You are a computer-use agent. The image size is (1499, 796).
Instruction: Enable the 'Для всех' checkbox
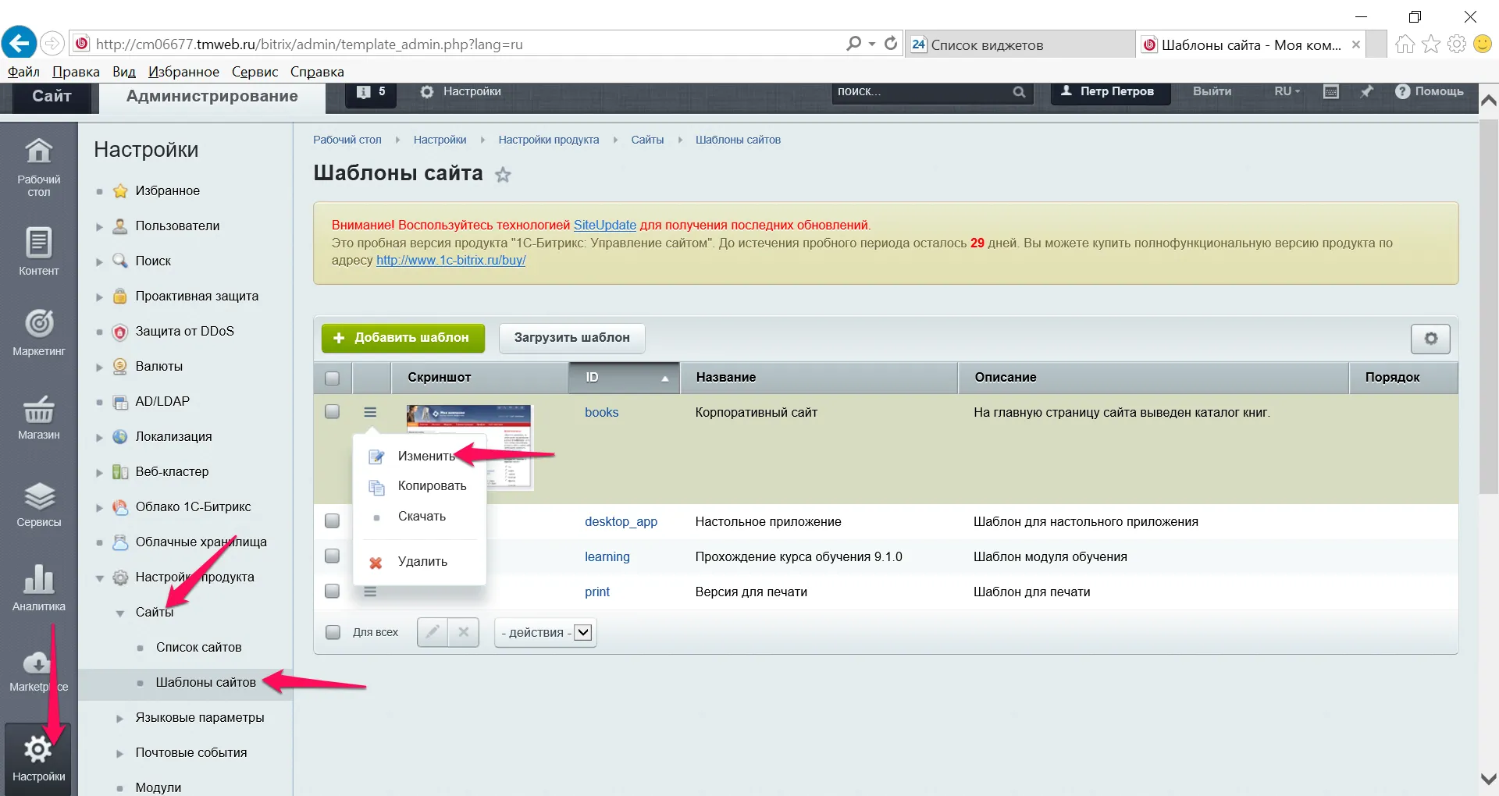click(333, 632)
